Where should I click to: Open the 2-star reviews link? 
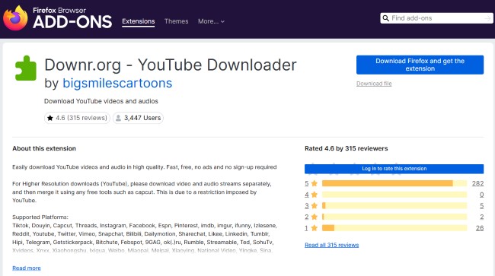(x=307, y=217)
